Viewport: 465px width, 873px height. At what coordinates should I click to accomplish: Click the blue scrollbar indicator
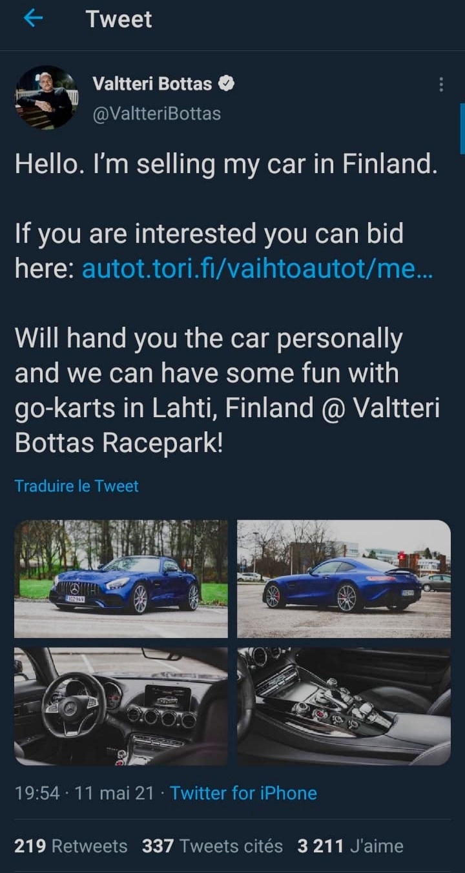pos(462,128)
